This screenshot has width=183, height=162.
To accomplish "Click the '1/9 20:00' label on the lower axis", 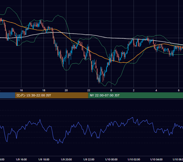I will [x=66, y=159].
